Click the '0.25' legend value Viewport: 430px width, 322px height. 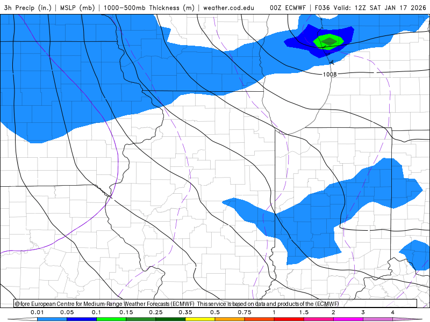coord(156,312)
